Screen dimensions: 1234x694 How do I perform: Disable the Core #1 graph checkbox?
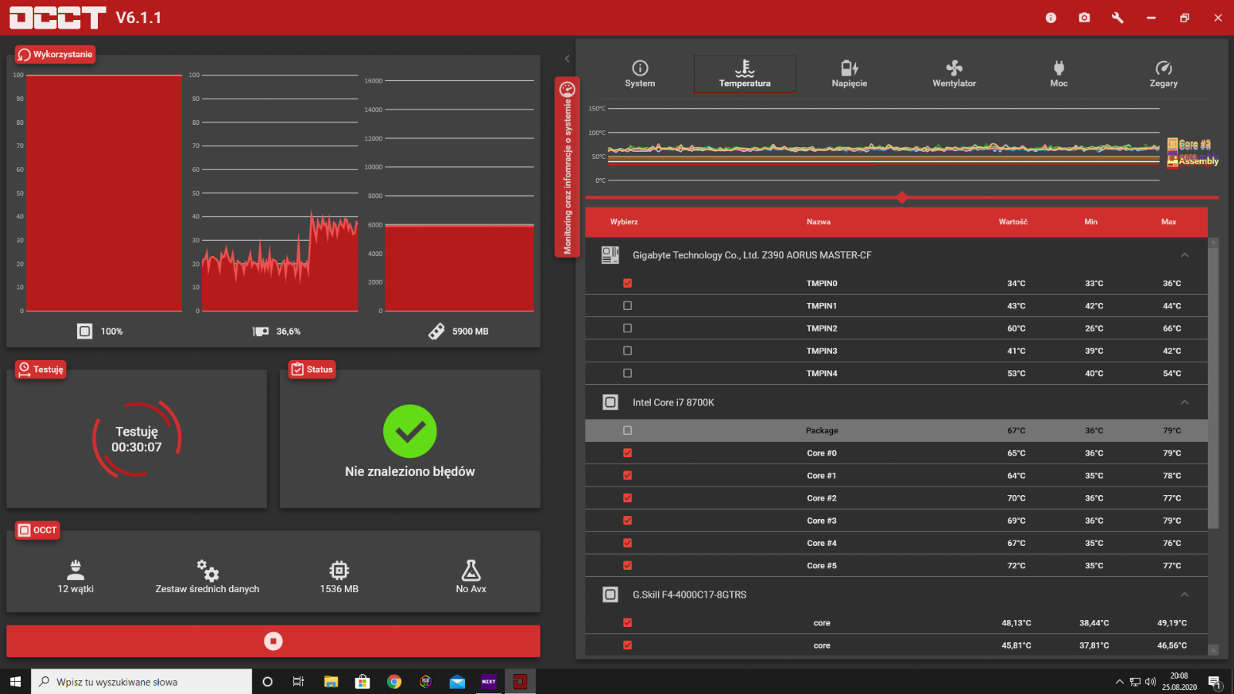click(x=628, y=475)
